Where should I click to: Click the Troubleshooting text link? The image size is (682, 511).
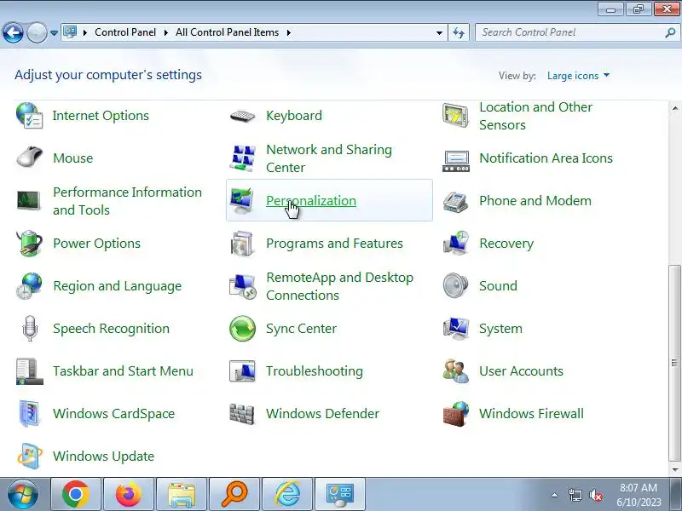point(315,371)
